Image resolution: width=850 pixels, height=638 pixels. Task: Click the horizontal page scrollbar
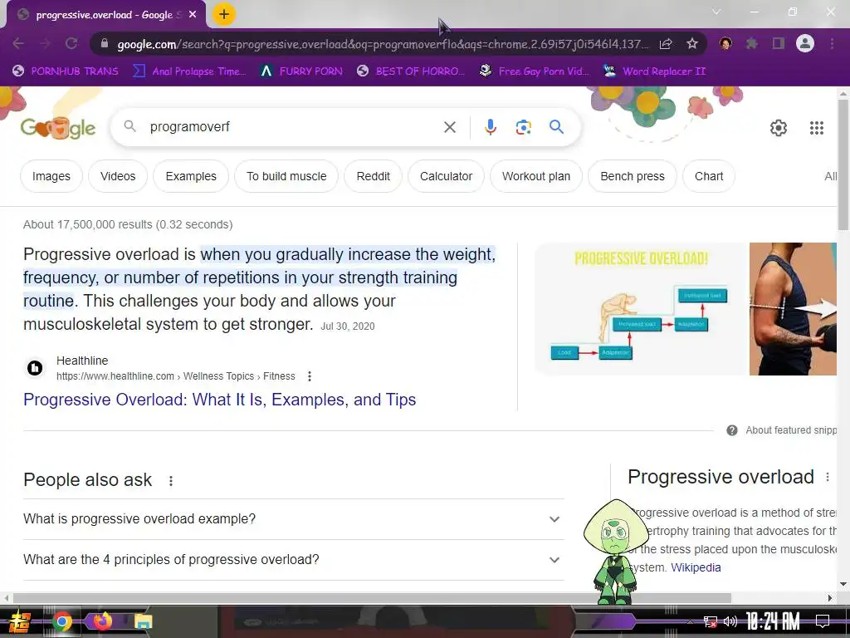point(372,598)
